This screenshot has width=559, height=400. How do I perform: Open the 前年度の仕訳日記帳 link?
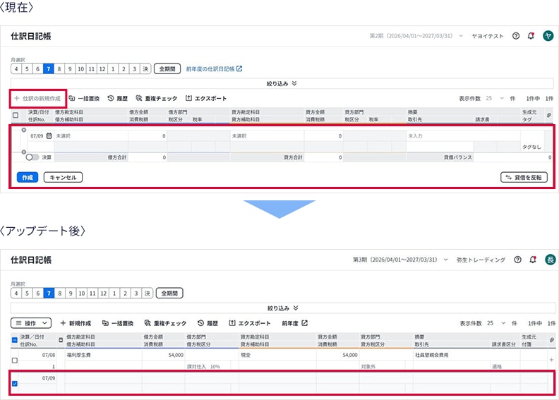pyautogui.click(x=214, y=68)
